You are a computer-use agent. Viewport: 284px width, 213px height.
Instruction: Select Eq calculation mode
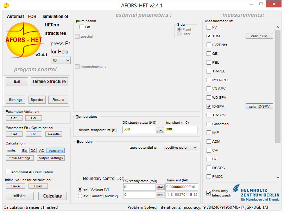point(24,150)
